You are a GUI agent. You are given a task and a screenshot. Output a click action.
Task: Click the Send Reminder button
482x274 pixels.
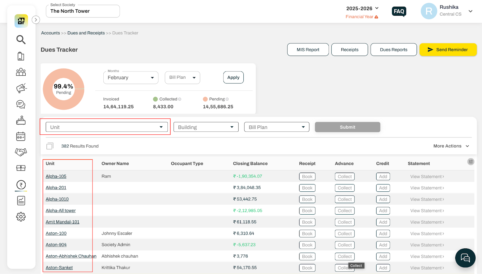tap(448, 50)
